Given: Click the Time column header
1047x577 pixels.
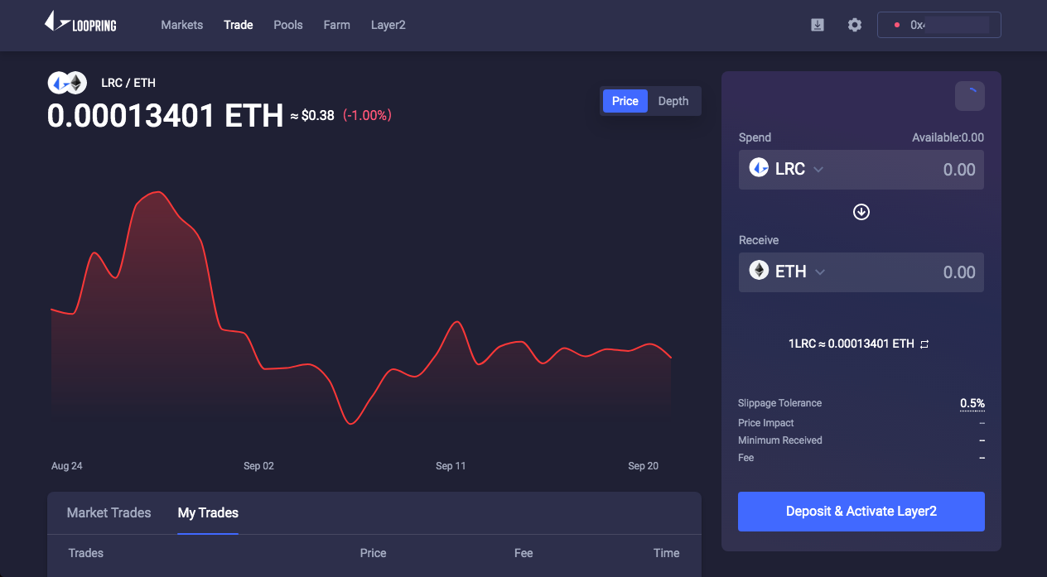Looking at the screenshot, I should click(x=666, y=553).
